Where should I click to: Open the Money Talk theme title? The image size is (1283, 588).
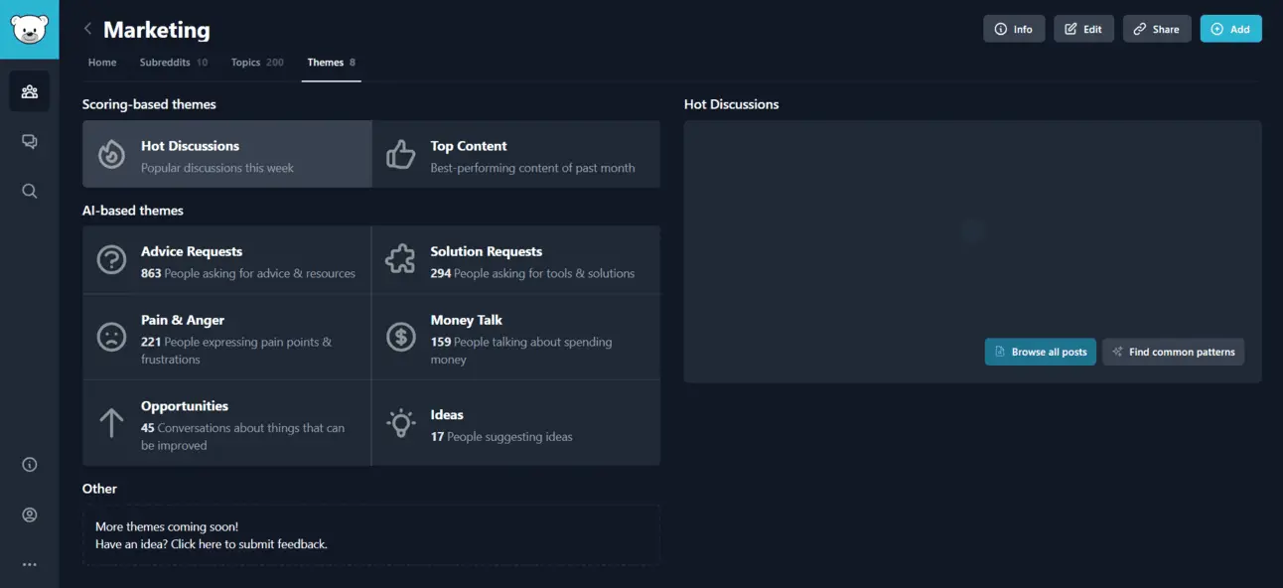467,320
